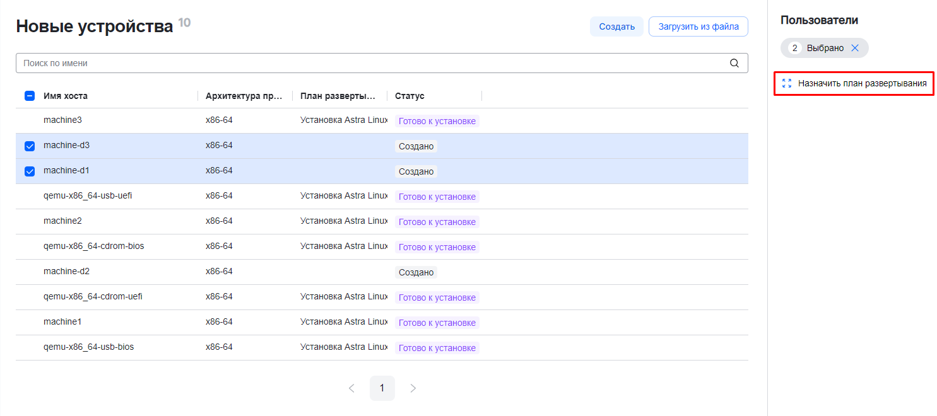Go to the previous page arrow
The image size is (937, 416).
(351, 388)
